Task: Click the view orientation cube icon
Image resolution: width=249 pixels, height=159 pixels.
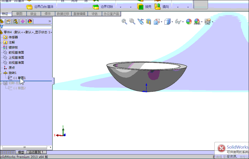Action: click(157, 22)
